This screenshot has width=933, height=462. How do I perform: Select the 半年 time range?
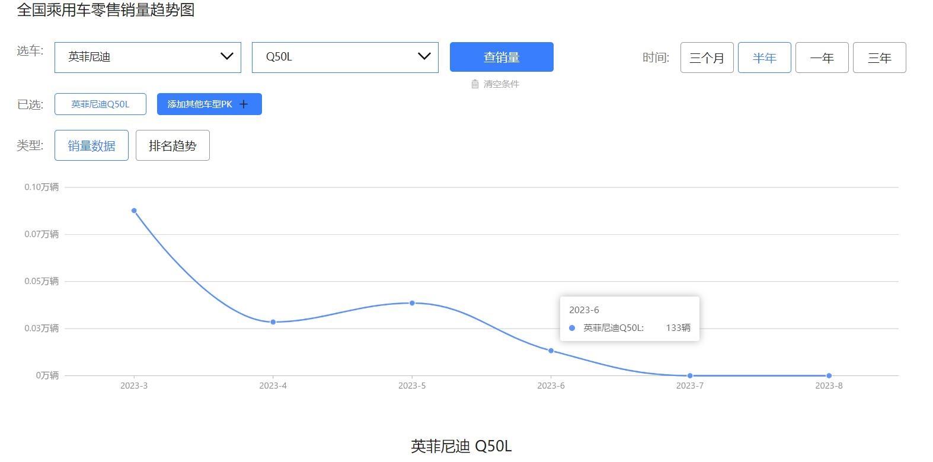764,58
